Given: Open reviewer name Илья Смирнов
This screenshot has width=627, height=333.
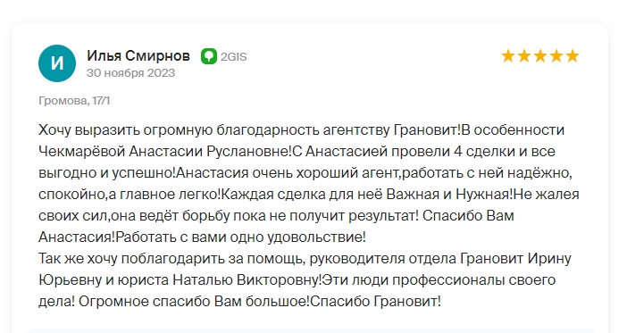Looking at the screenshot, I should [138, 55].
